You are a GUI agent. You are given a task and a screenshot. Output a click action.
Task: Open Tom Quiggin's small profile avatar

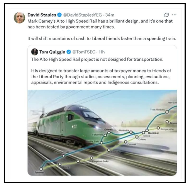34,52
